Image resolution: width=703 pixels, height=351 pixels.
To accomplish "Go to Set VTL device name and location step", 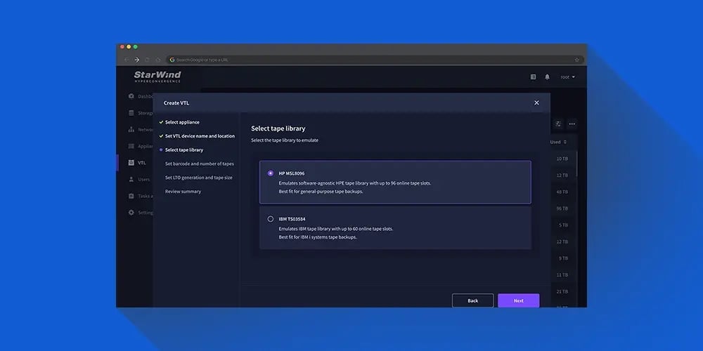I will pos(200,136).
